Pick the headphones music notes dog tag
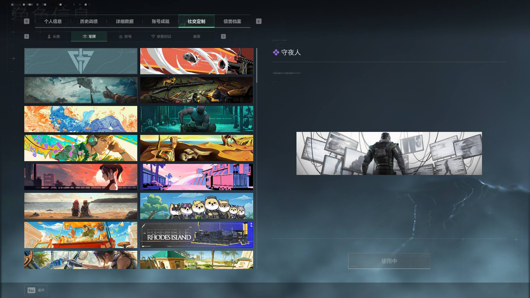The height and width of the screenshot is (298, 530). click(x=81, y=148)
